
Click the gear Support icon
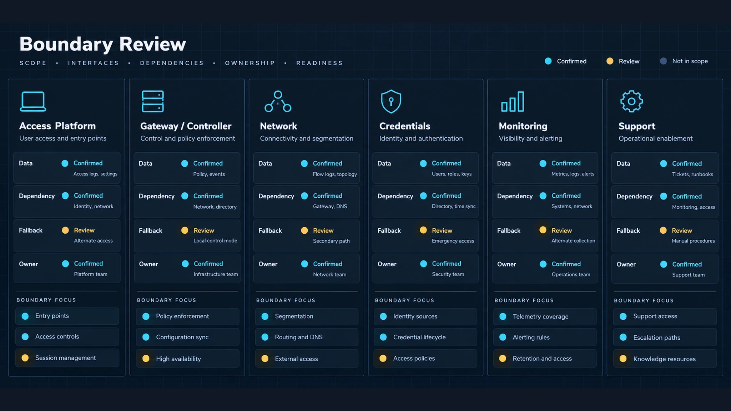pos(631,101)
